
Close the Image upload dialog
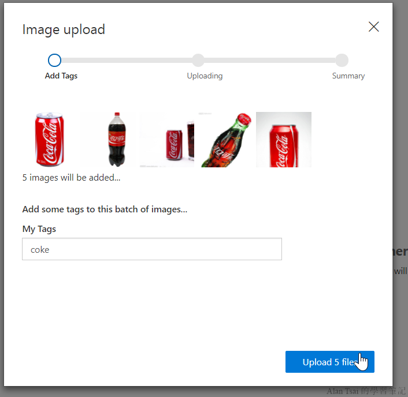coord(373,27)
